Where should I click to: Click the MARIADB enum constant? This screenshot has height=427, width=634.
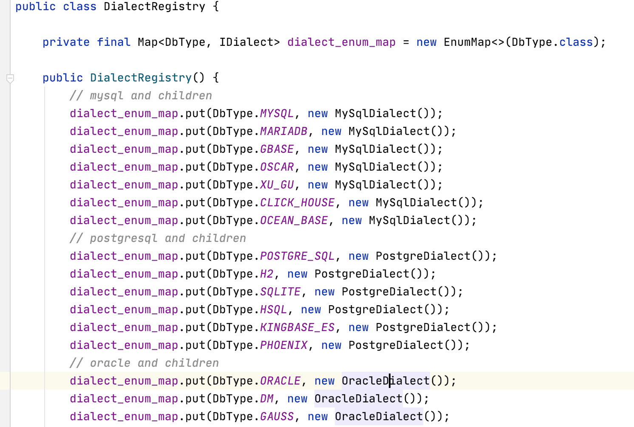click(x=283, y=132)
